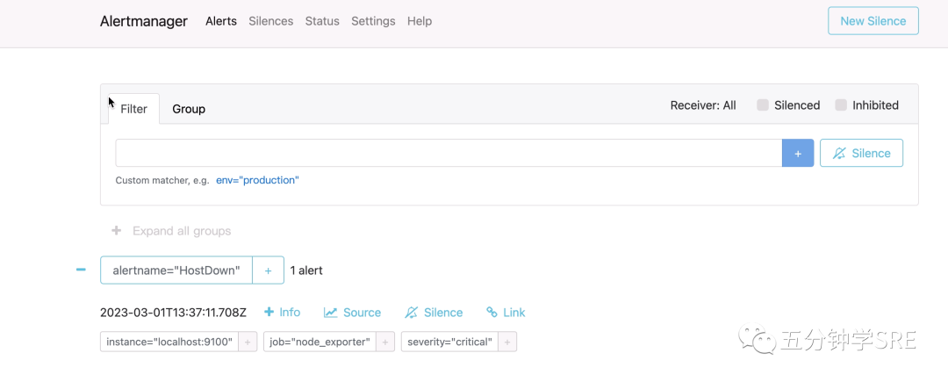Open the Receiver: All selector

point(703,105)
